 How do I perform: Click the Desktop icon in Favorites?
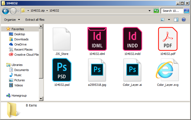coord(11,34)
